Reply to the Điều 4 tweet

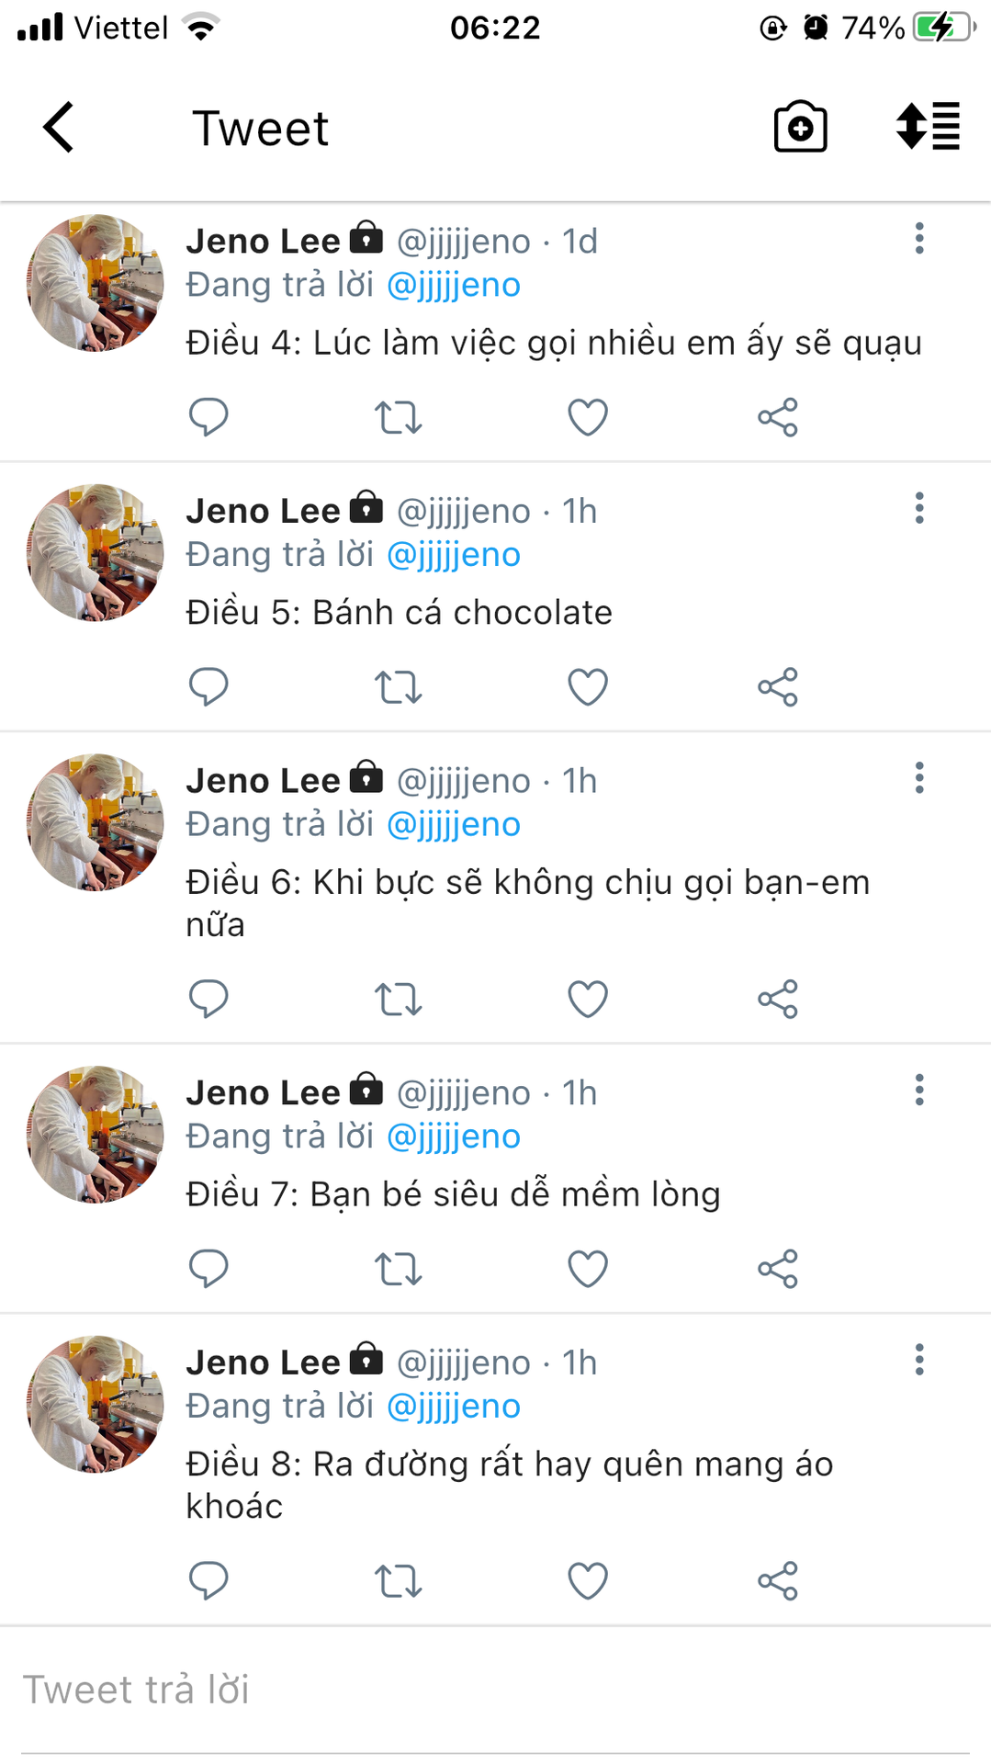pyautogui.click(x=208, y=417)
